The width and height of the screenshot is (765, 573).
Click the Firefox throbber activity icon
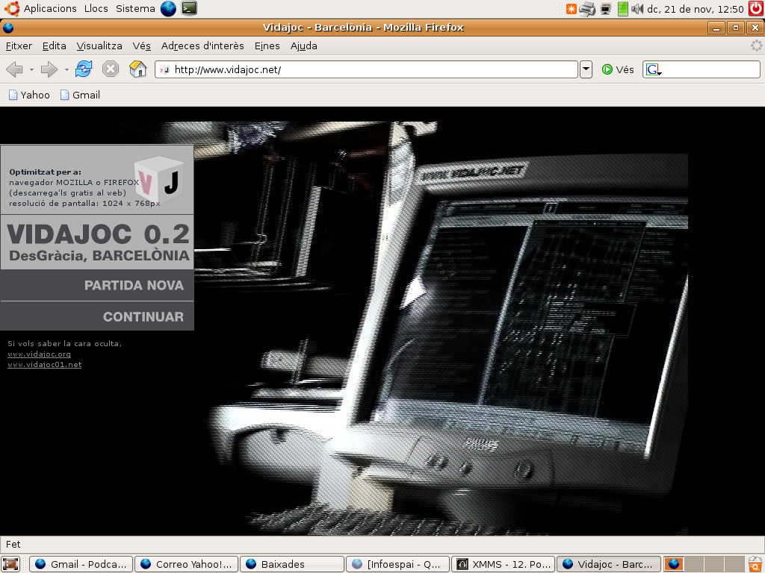[756, 46]
